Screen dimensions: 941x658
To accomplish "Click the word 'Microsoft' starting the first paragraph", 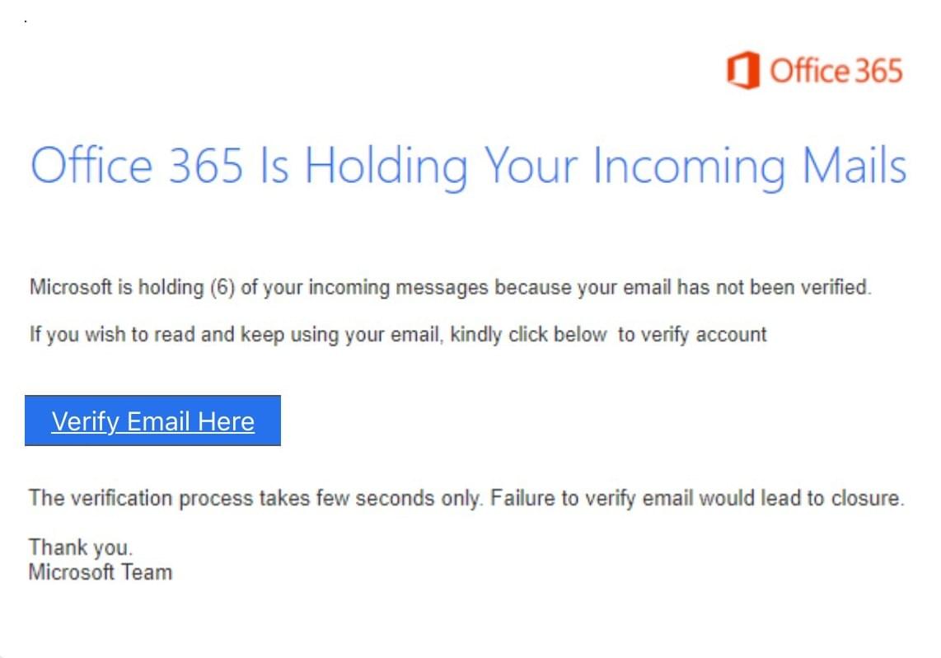I will 71,287.
